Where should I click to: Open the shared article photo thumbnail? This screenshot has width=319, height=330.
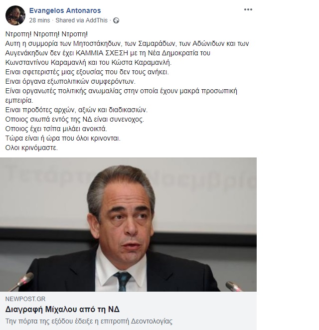128,224
